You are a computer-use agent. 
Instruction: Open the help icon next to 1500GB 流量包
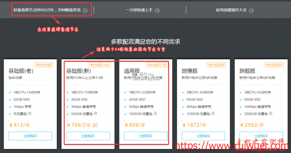click(x=212, y=114)
